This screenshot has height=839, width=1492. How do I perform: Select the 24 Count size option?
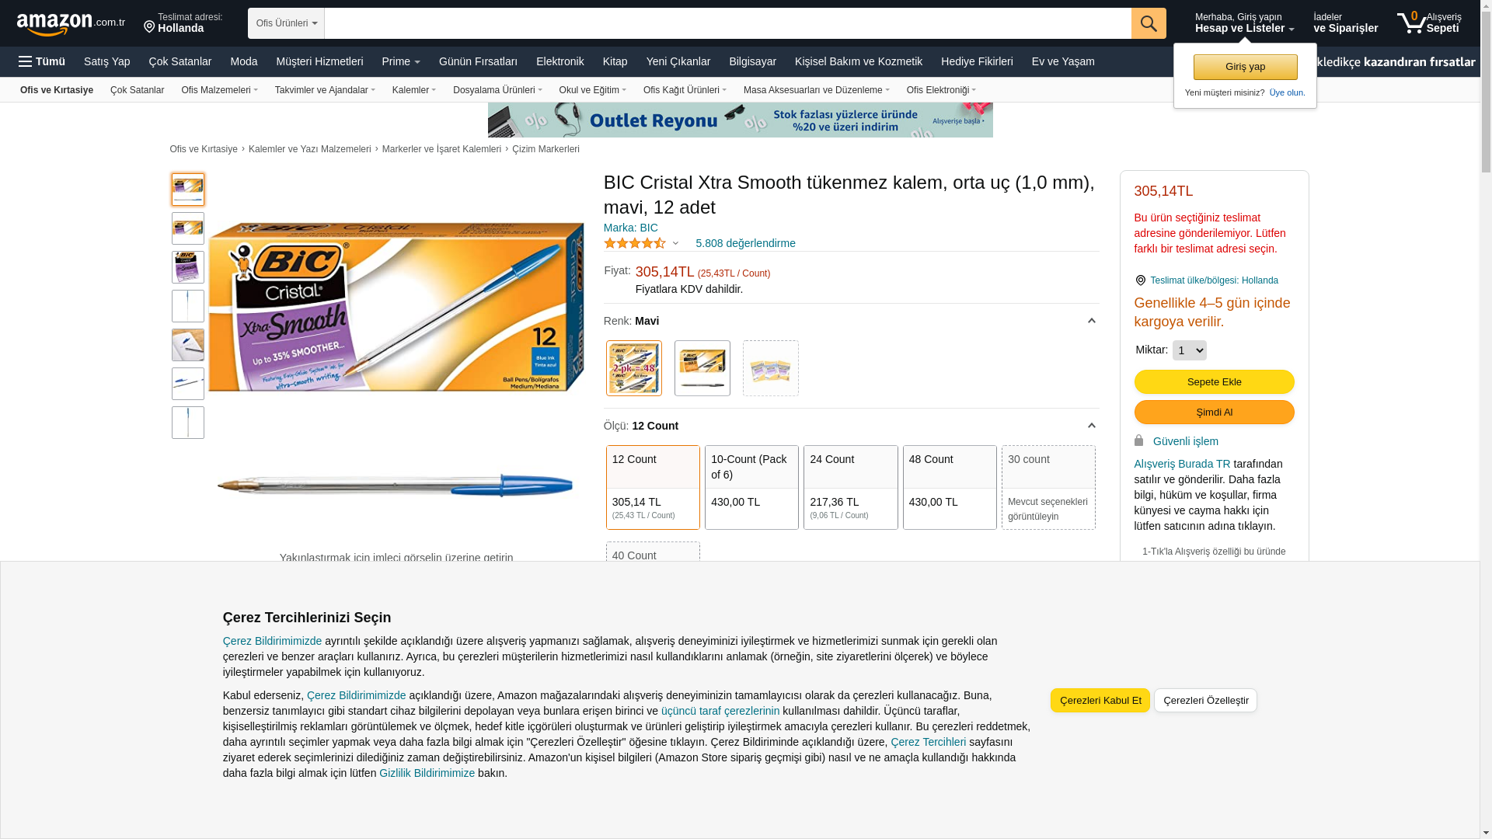850,487
